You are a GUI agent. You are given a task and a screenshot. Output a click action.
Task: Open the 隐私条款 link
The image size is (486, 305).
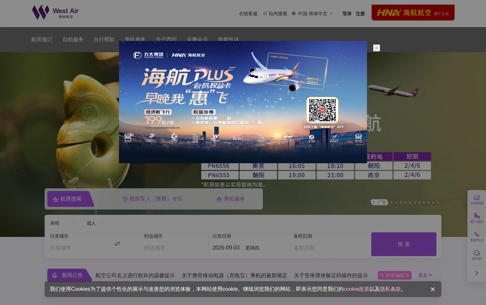pos(390,289)
